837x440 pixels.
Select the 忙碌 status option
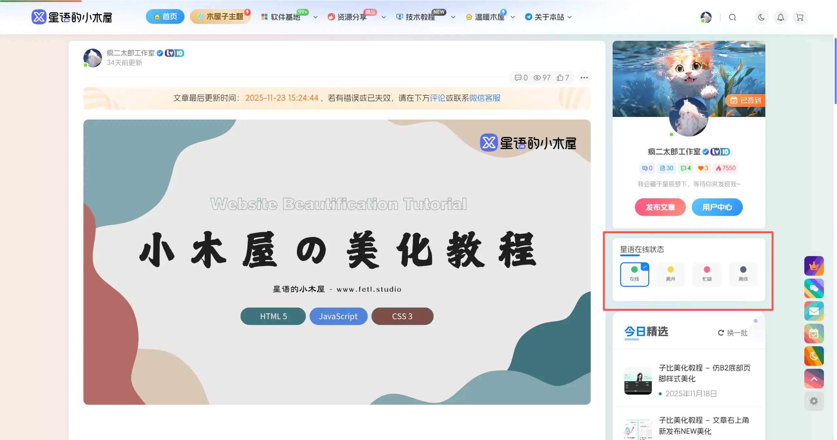[707, 274]
